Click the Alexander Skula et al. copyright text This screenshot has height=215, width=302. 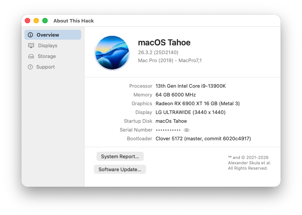click(249, 163)
